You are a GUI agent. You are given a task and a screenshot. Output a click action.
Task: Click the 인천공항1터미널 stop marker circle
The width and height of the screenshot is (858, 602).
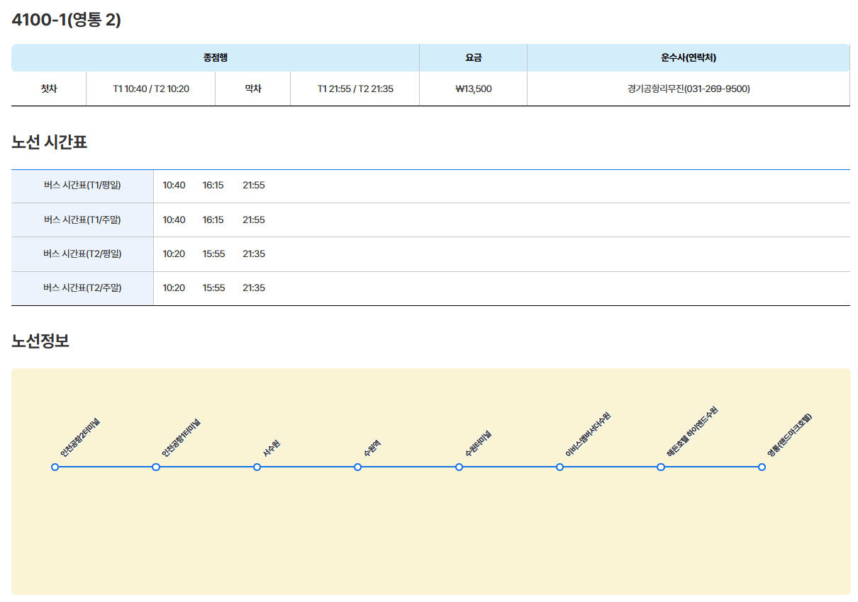(x=156, y=467)
